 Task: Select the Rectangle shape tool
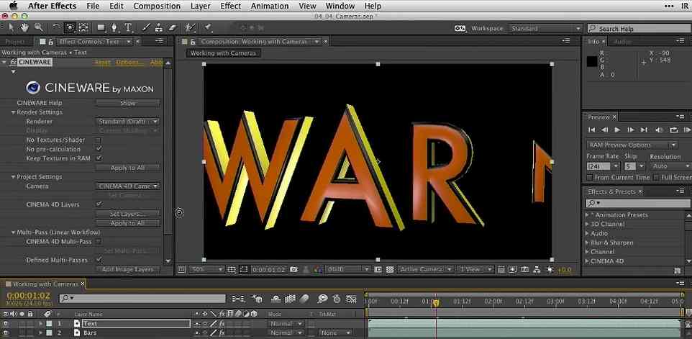pyautogui.click(x=101, y=28)
